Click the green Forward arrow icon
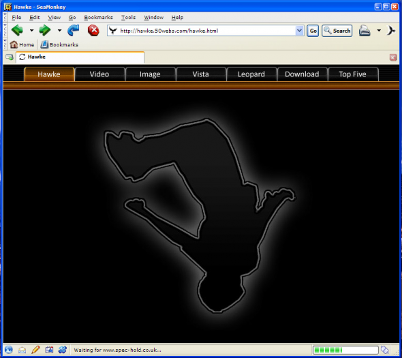 coord(45,30)
